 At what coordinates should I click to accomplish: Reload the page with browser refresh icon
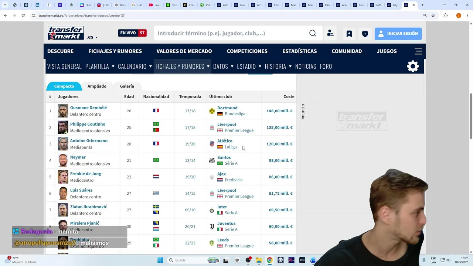coord(23,16)
